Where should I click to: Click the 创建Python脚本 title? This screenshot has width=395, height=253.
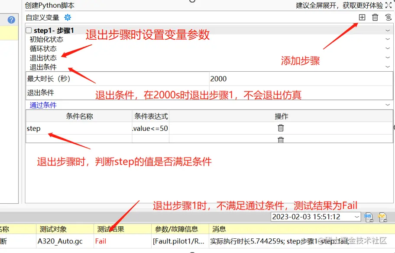point(50,5)
